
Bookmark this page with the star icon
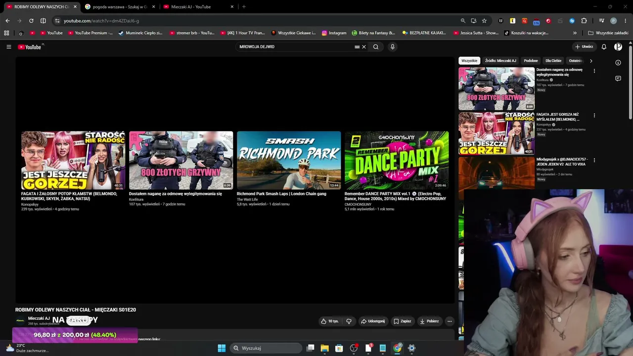coord(484,21)
